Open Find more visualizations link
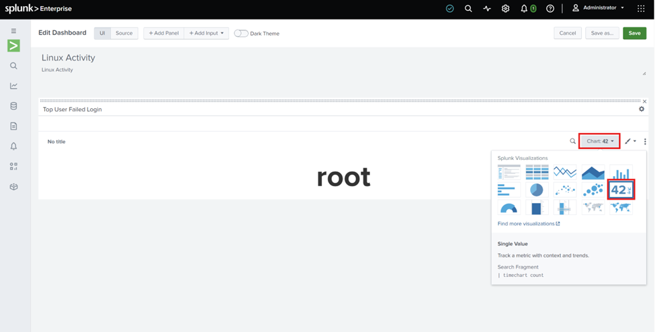The width and height of the screenshot is (655, 332). point(529,224)
